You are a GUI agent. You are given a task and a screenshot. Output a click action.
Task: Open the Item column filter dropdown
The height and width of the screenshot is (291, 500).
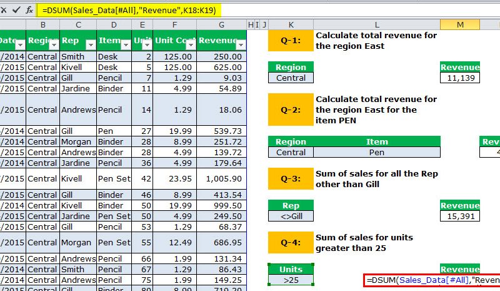126,45
